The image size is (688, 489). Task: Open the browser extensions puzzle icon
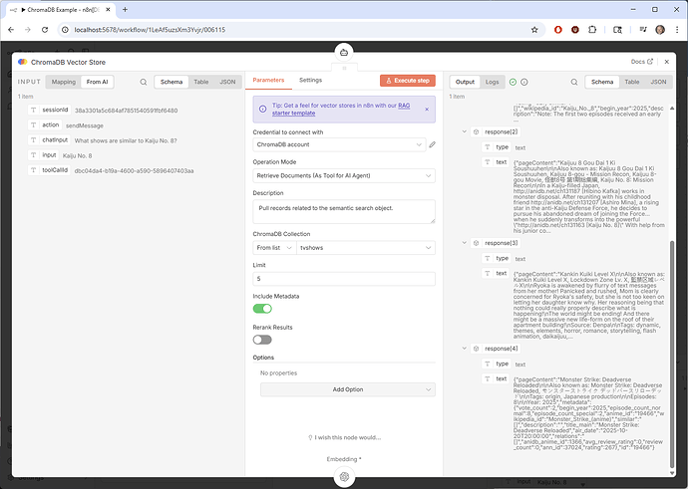[592, 30]
